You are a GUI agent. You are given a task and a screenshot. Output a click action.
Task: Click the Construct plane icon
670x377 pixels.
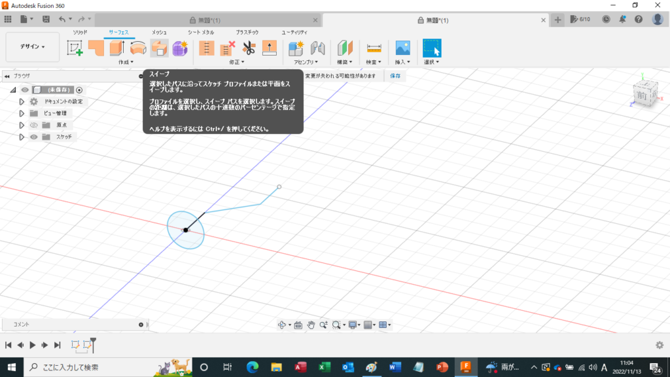pos(345,48)
